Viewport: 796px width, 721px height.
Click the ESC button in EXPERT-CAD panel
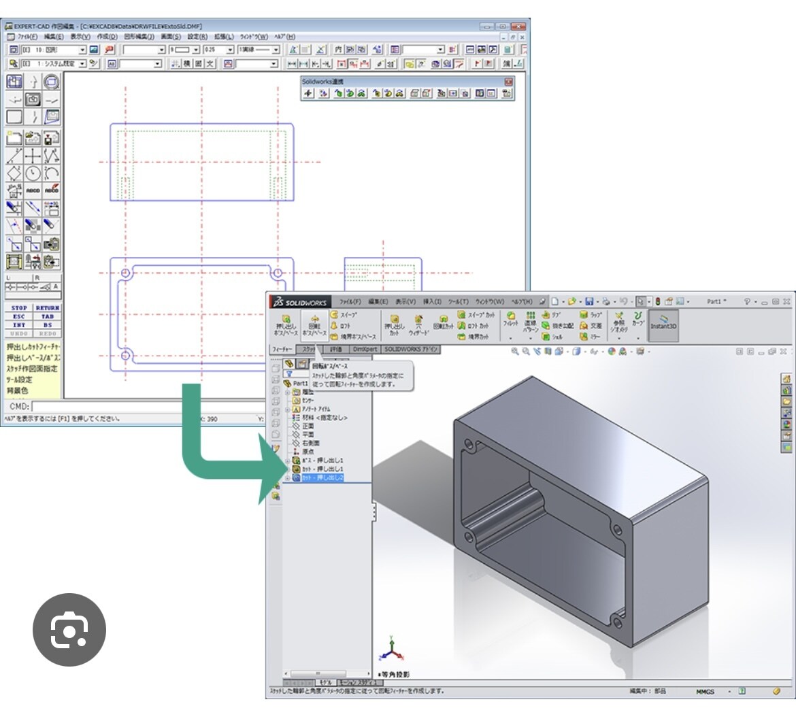(19, 316)
